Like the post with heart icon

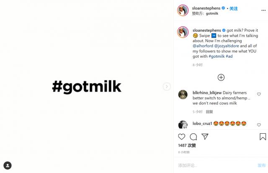tap(182, 137)
